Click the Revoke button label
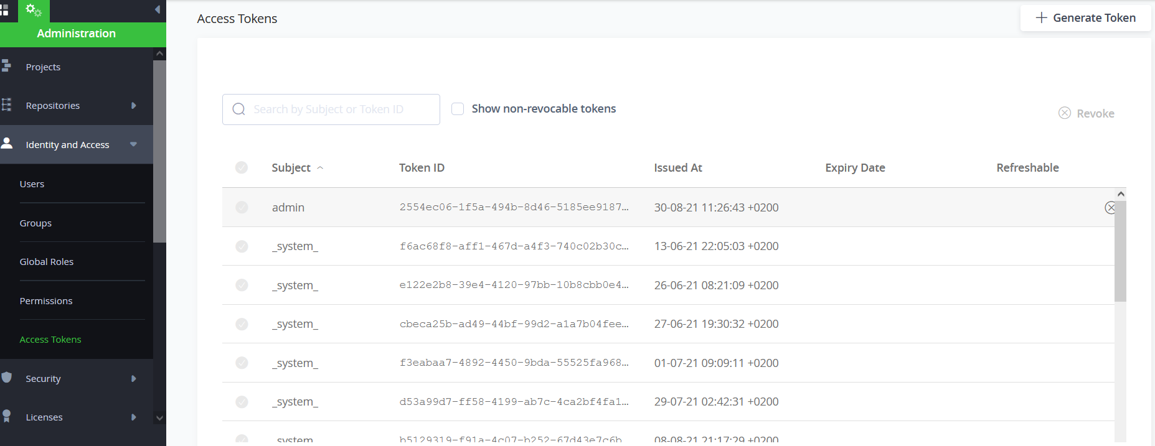The image size is (1155, 446). 1095,113
